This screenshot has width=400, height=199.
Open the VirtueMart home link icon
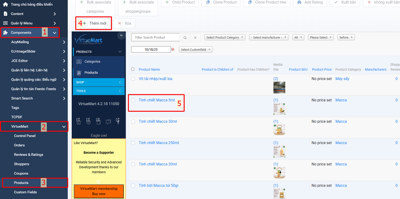click(79, 121)
